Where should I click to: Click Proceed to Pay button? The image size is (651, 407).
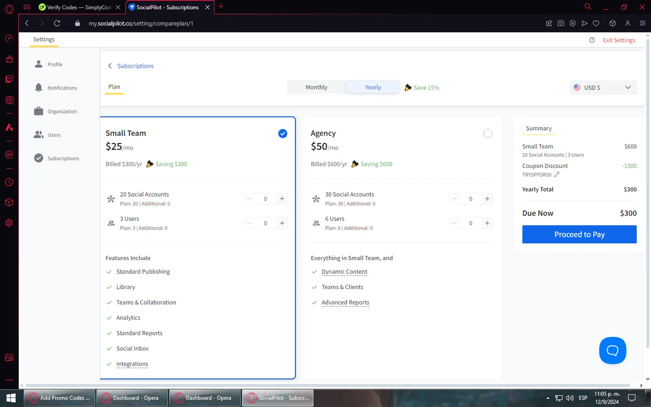tap(579, 234)
